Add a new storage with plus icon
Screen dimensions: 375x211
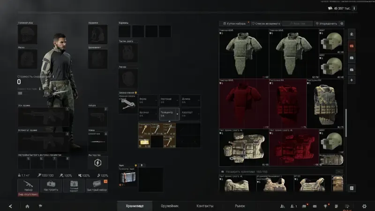coord(352,80)
